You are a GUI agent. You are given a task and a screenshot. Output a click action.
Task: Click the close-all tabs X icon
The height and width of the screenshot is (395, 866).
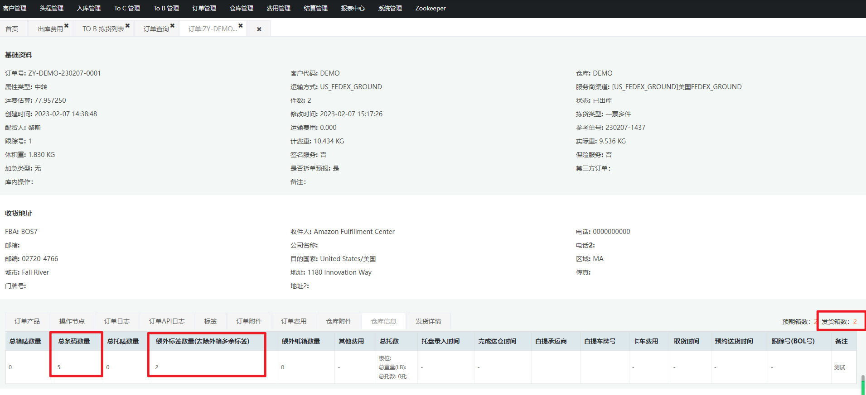(259, 29)
